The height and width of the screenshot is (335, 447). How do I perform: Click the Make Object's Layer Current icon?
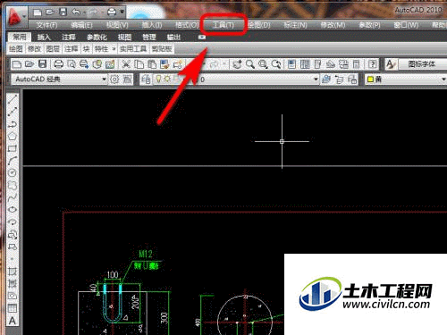(326, 80)
